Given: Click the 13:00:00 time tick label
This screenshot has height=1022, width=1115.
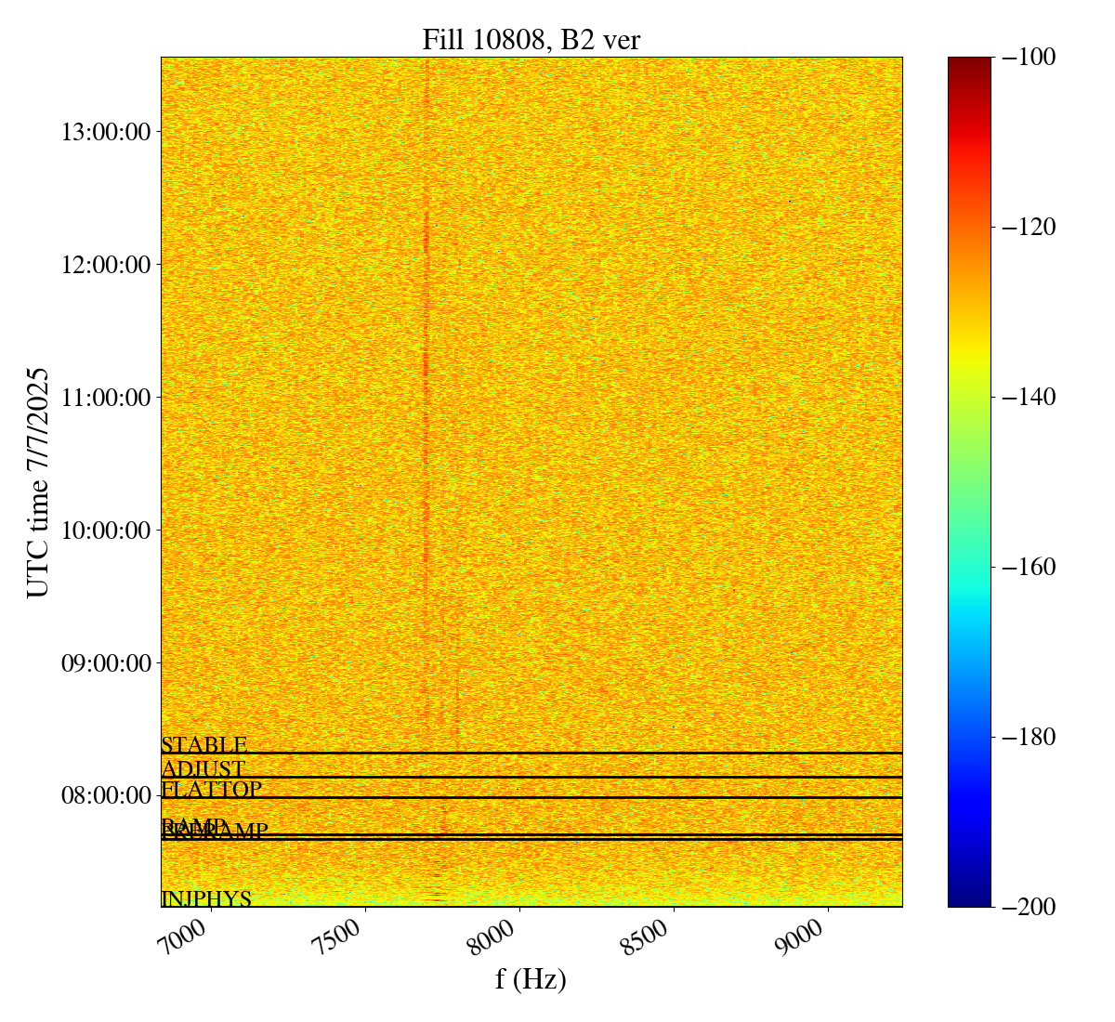Looking at the screenshot, I should coord(106,131).
